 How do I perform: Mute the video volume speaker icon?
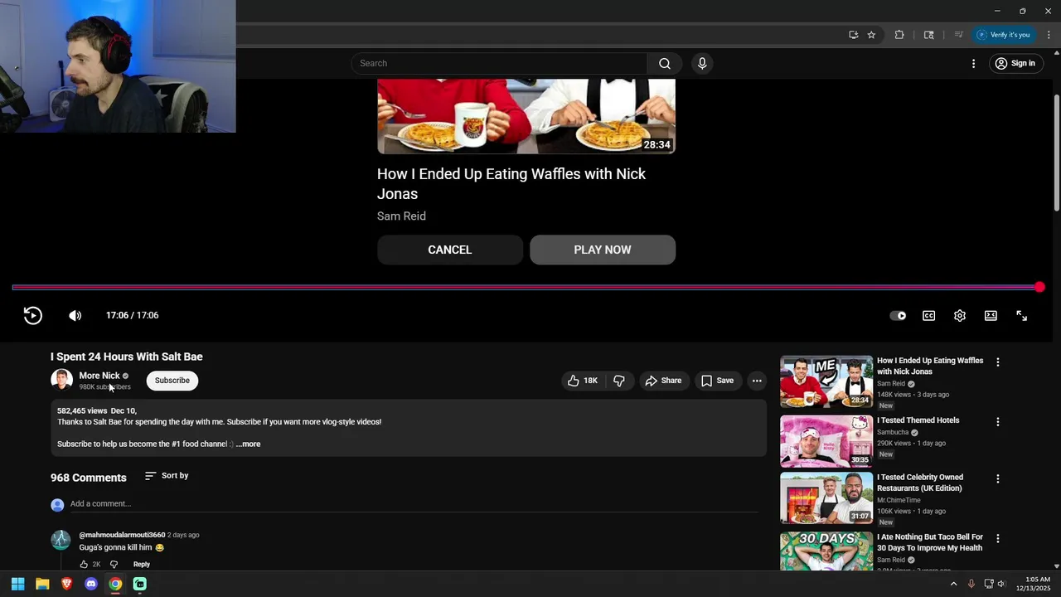[75, 315]
